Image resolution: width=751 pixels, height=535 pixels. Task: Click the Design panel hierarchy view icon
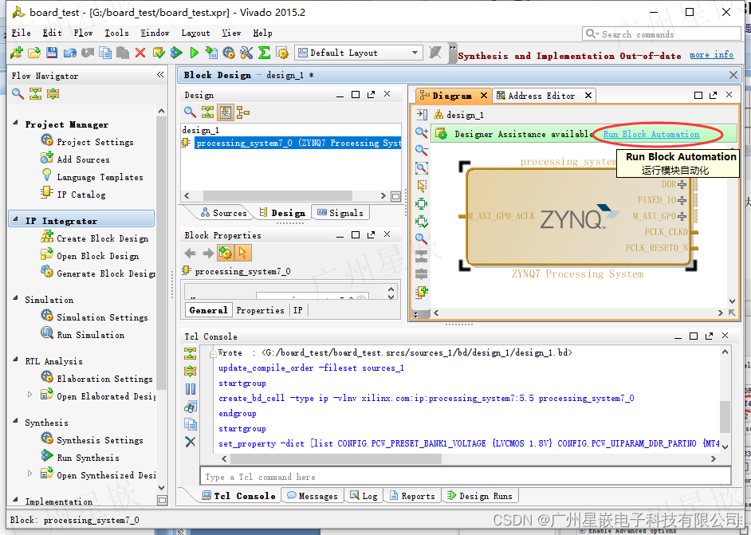pos(243,112)
